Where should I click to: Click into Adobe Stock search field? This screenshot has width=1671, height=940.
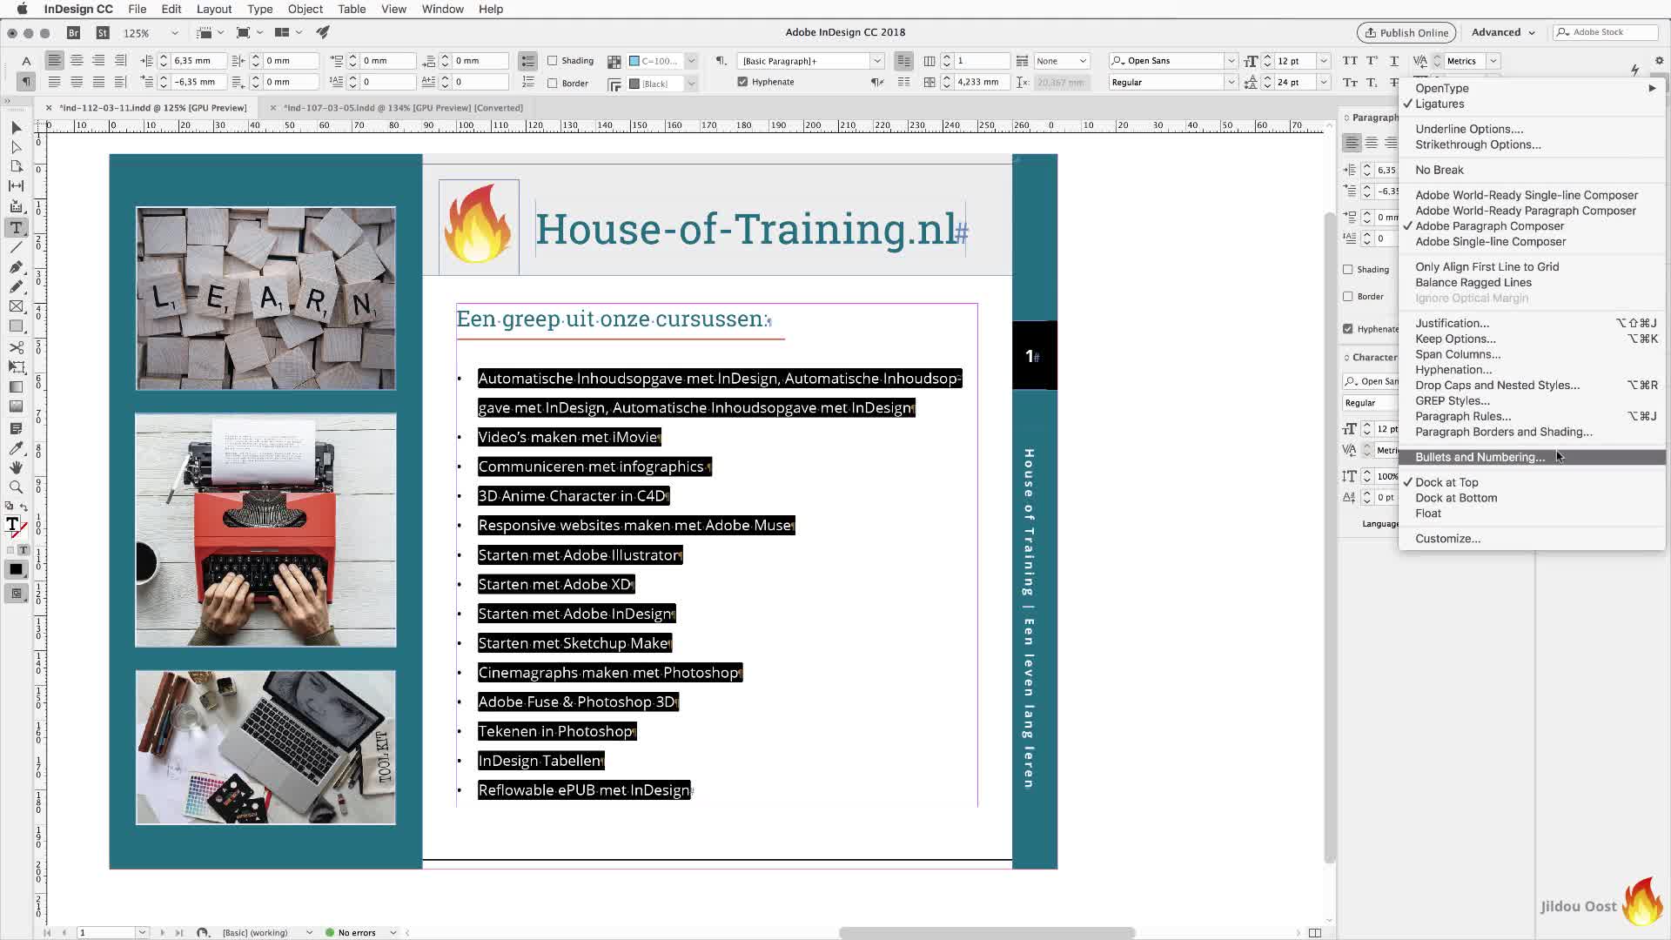(1607, 32)
